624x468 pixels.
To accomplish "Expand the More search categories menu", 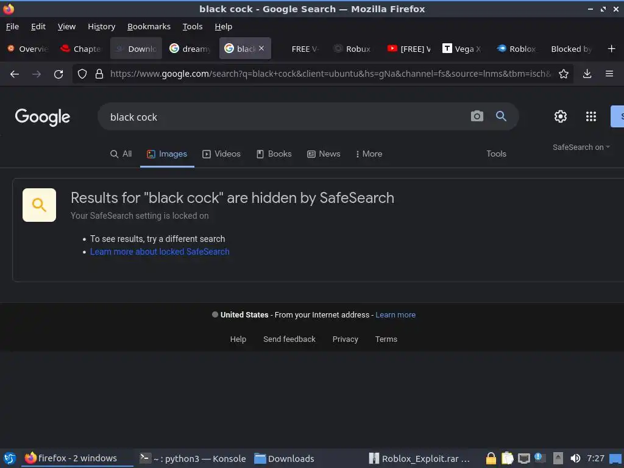I will [369, 154].
